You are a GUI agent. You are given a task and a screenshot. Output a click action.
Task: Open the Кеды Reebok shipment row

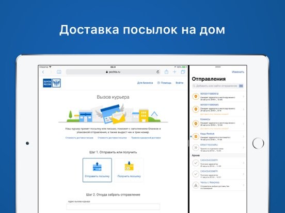coord(218,136)
